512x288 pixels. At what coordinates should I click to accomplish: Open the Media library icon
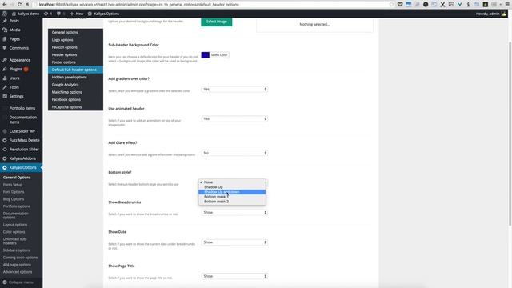tap(5, 30)
